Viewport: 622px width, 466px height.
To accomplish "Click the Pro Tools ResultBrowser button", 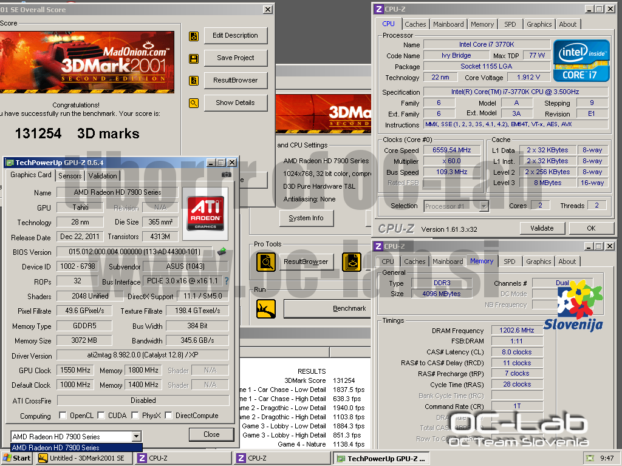I will click(x=306, y=262).
